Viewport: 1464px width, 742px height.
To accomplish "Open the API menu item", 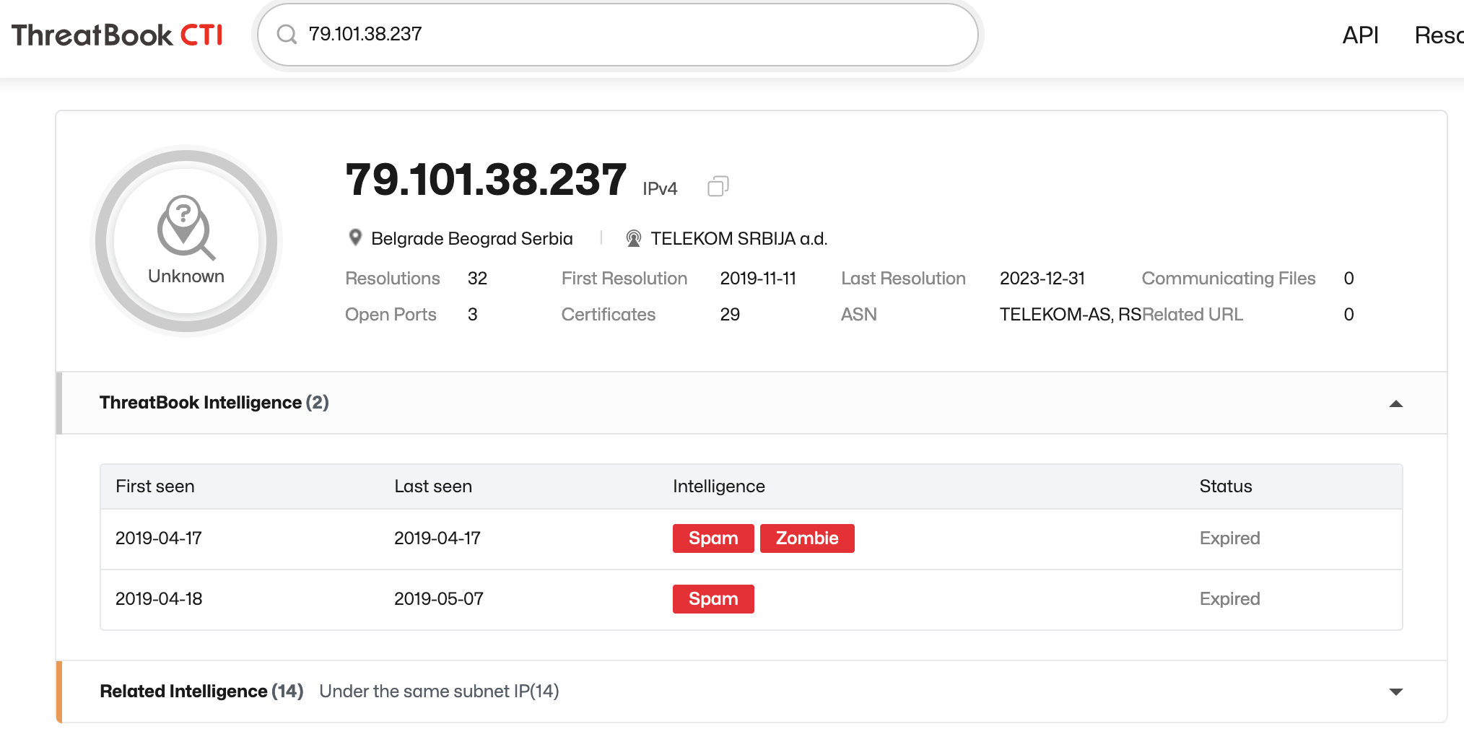I will 1360,35.
